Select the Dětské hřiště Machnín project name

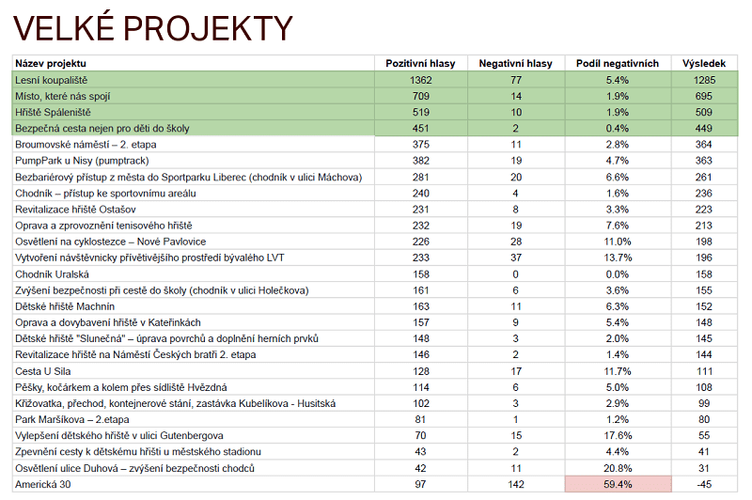[x=65, y=305]
